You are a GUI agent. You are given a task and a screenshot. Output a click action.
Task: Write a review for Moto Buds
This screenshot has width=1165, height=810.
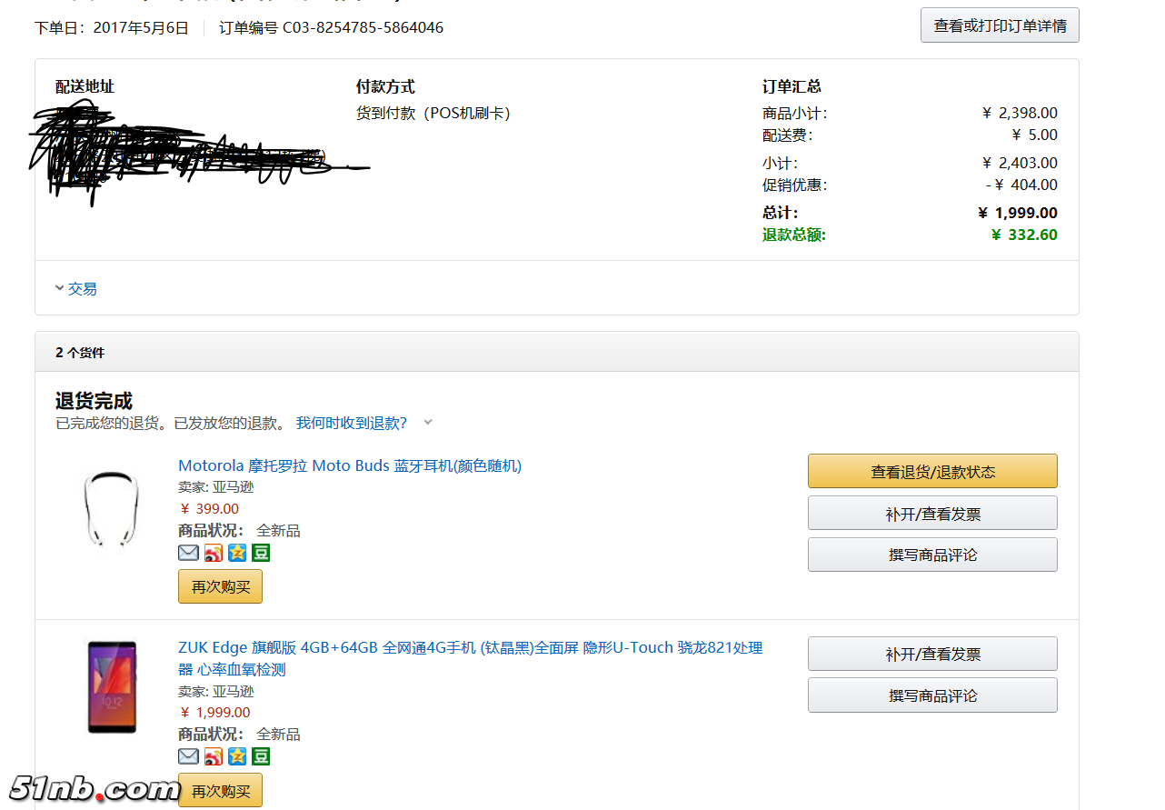932,555
